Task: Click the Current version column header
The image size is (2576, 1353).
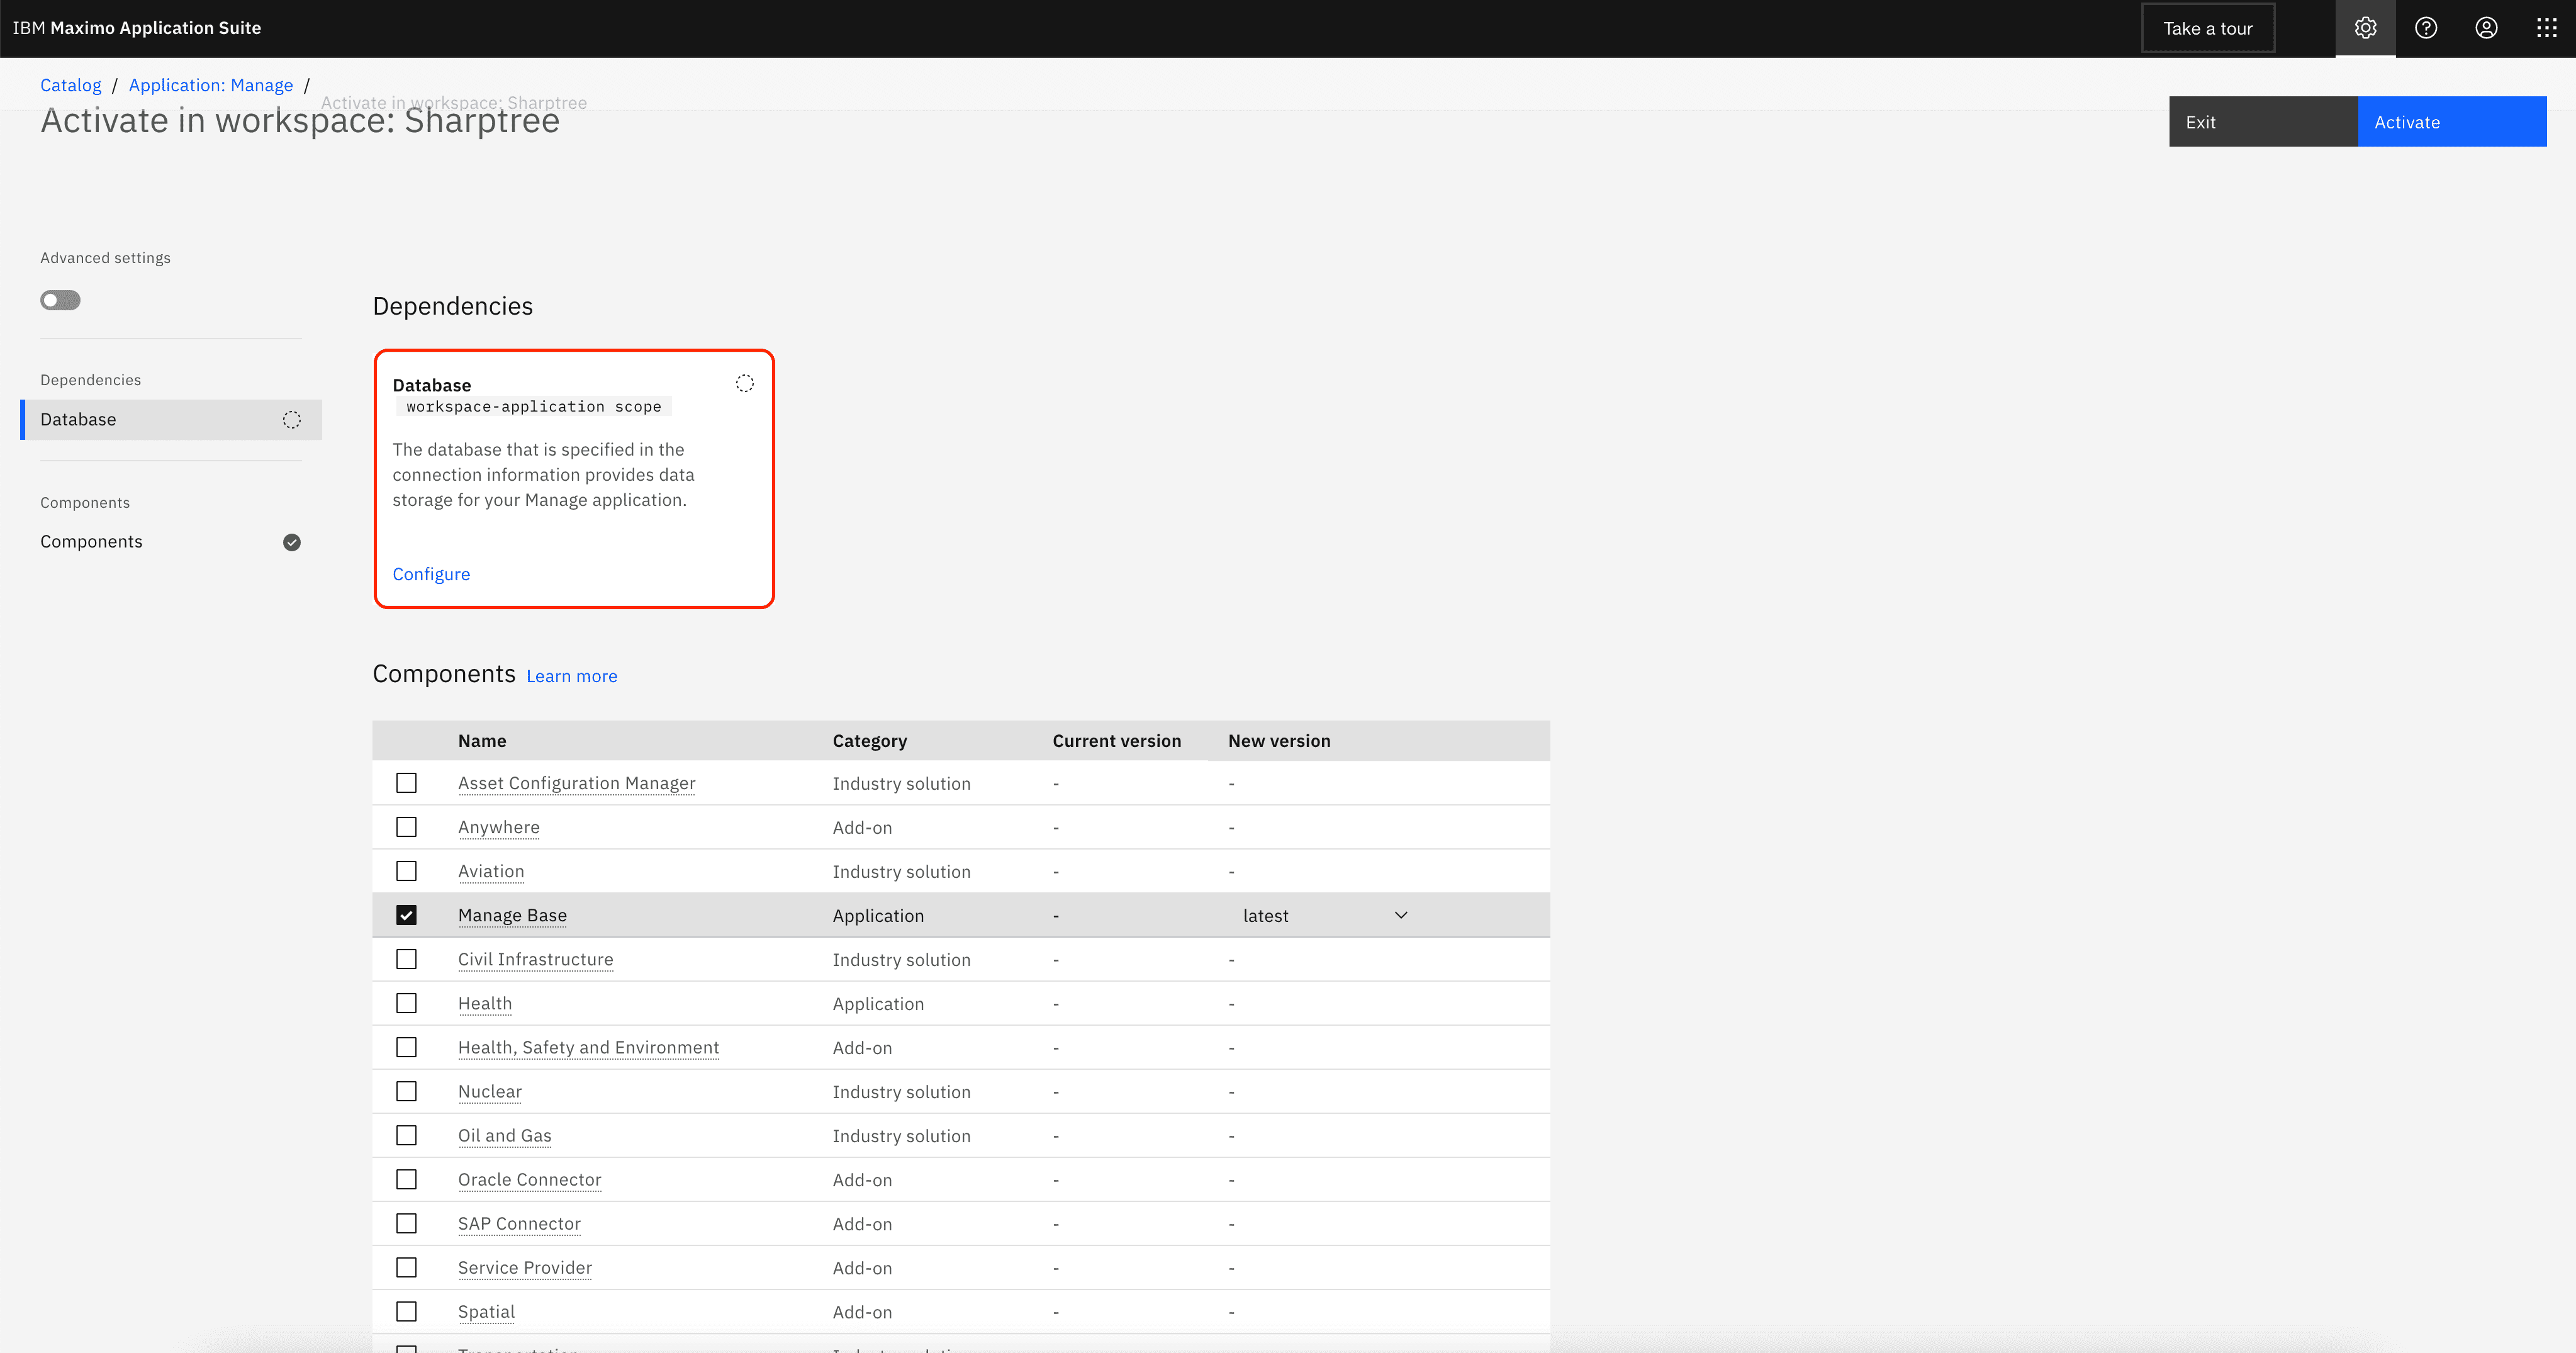Action: (1117, 741)
